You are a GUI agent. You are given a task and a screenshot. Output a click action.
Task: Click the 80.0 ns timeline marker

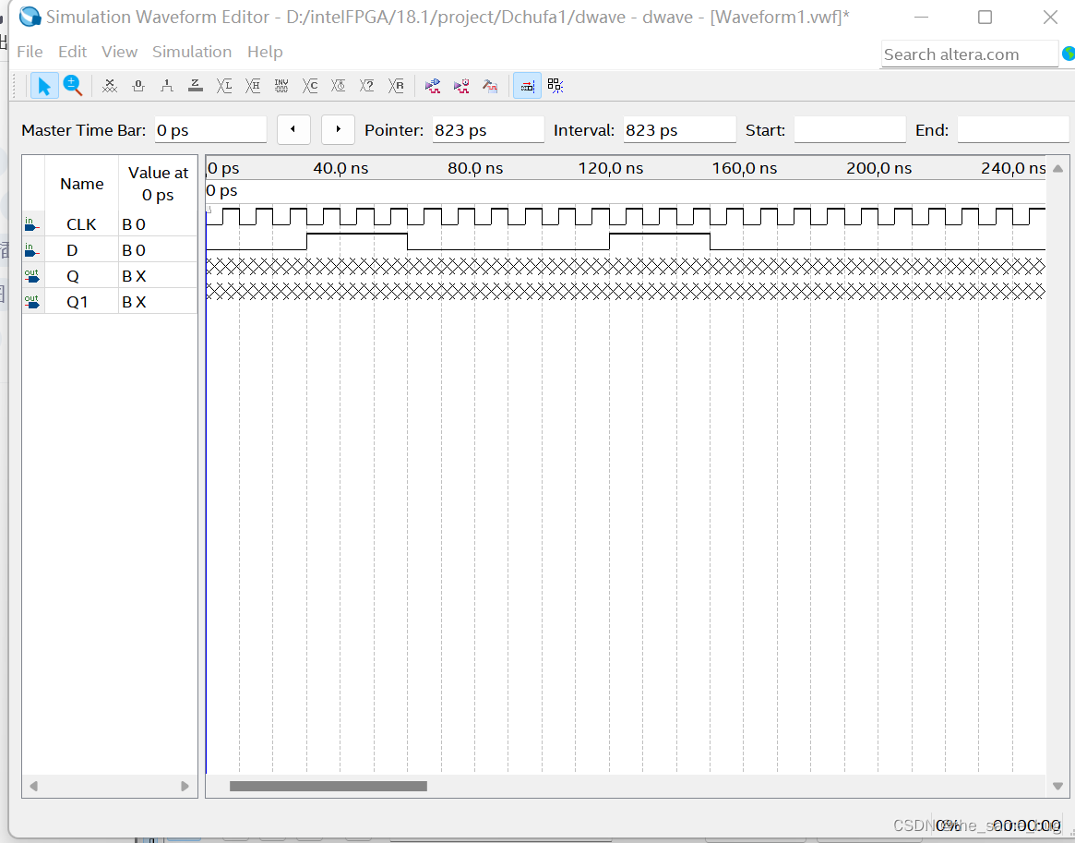(475, 168)
